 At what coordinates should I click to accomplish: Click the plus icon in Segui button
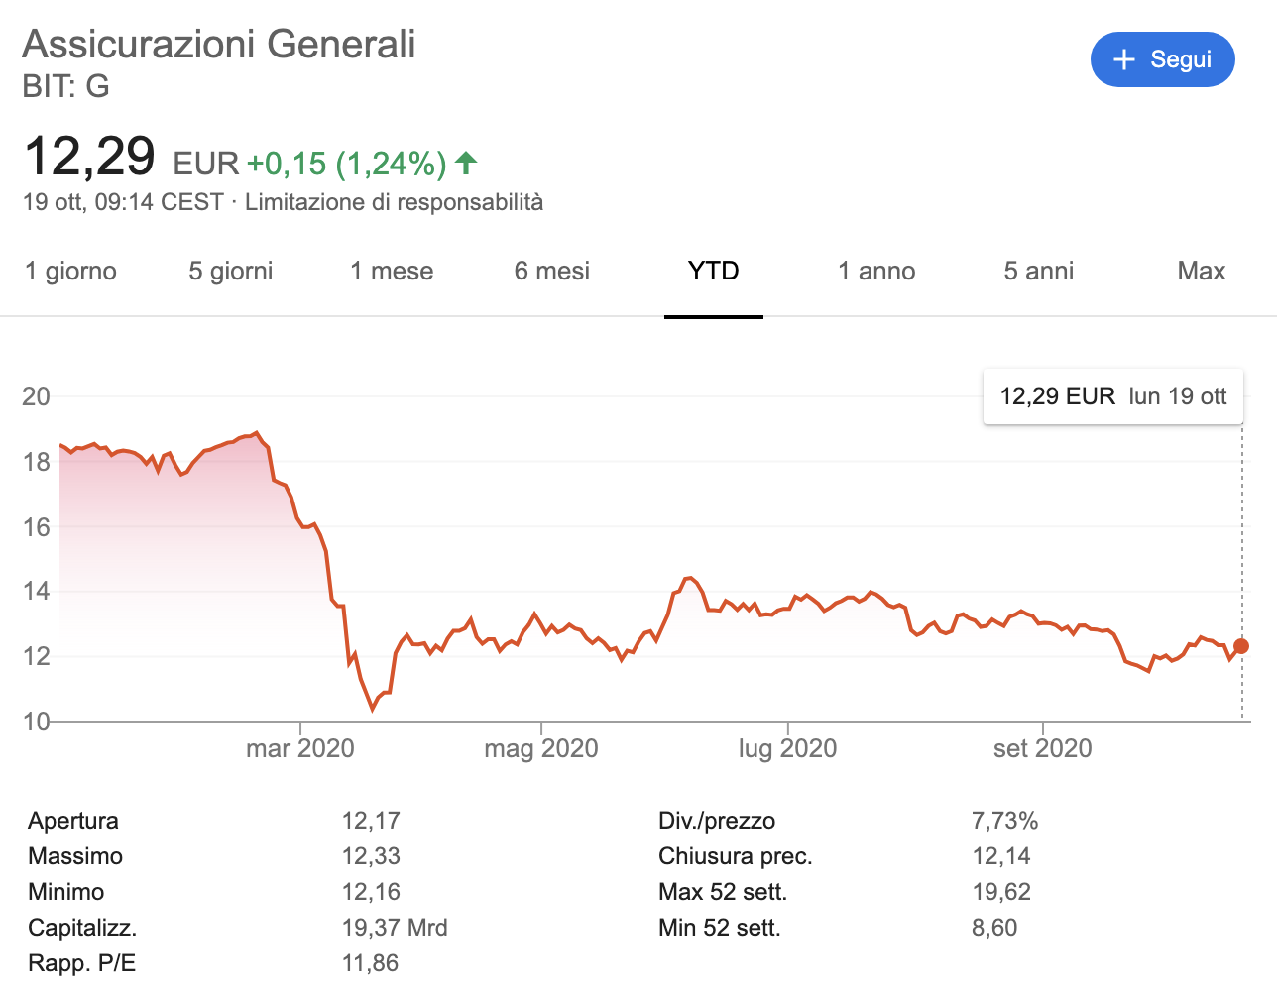[x=1123, y=60]
